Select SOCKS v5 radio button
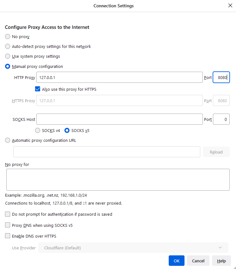Screen dimensions: 236x269 coord(67,130)
